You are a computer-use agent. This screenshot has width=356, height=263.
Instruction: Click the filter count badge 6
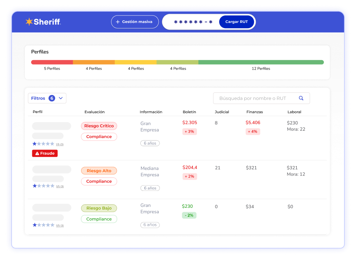(x=52, y=98)
